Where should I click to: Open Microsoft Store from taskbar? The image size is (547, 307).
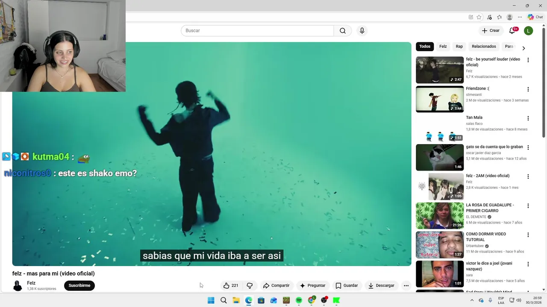(261, 300)
